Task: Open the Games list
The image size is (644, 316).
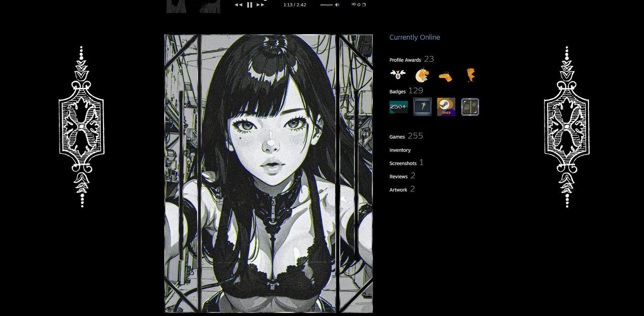Action: click(x=406, y=136)
